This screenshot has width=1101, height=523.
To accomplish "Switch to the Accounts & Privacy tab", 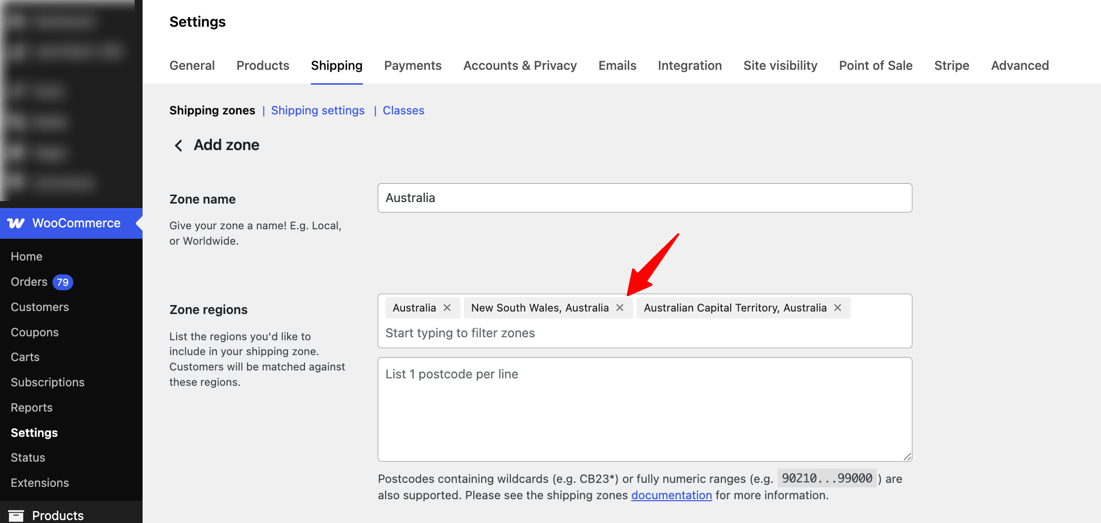I will click(520, 65).
